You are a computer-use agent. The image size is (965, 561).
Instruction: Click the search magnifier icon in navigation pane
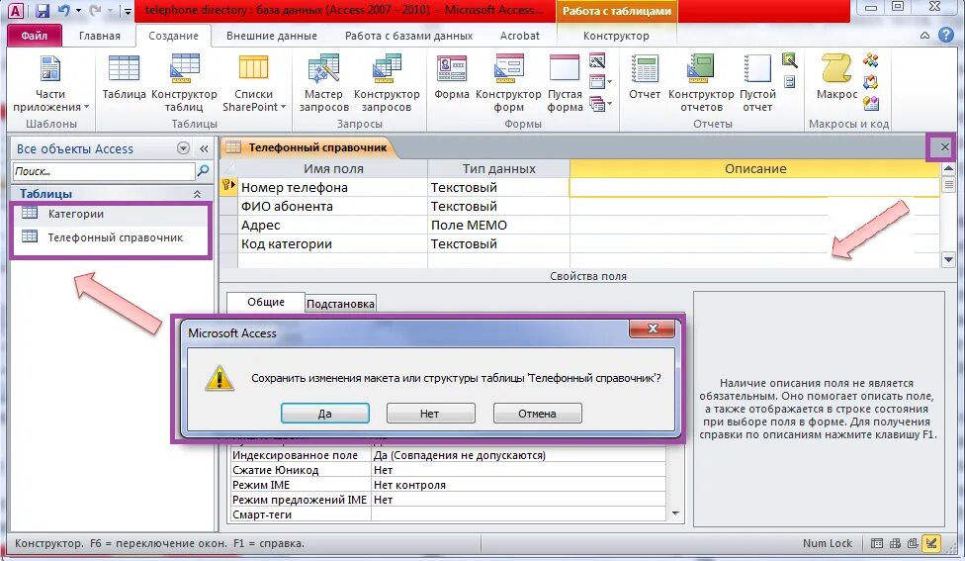(x=203, y=170)
